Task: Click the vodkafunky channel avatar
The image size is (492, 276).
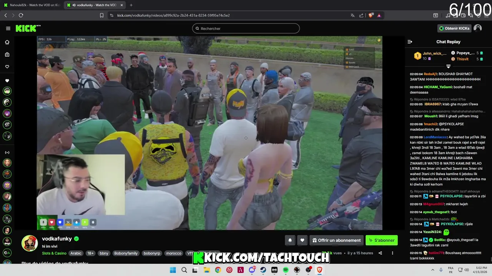Action: [29, 243]
